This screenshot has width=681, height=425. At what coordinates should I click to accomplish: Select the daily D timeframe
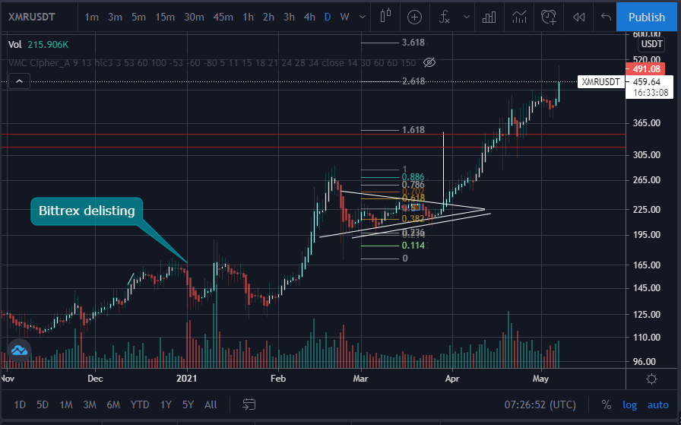tap(328, 17)
